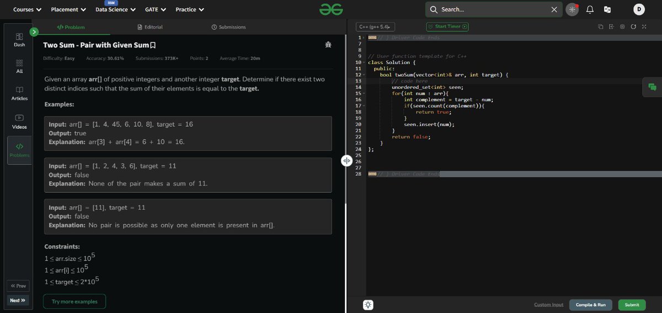The width and height of the screenshot is (662, 313).
Task: Switch to the Problem tab
Action: click(x=71, y=27)
